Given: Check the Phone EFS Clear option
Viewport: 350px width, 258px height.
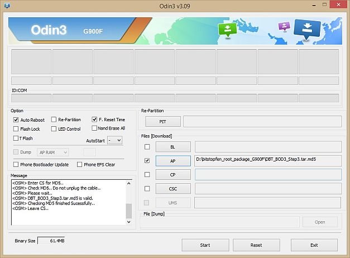Looking at the screenshot, I should point(79,164).
